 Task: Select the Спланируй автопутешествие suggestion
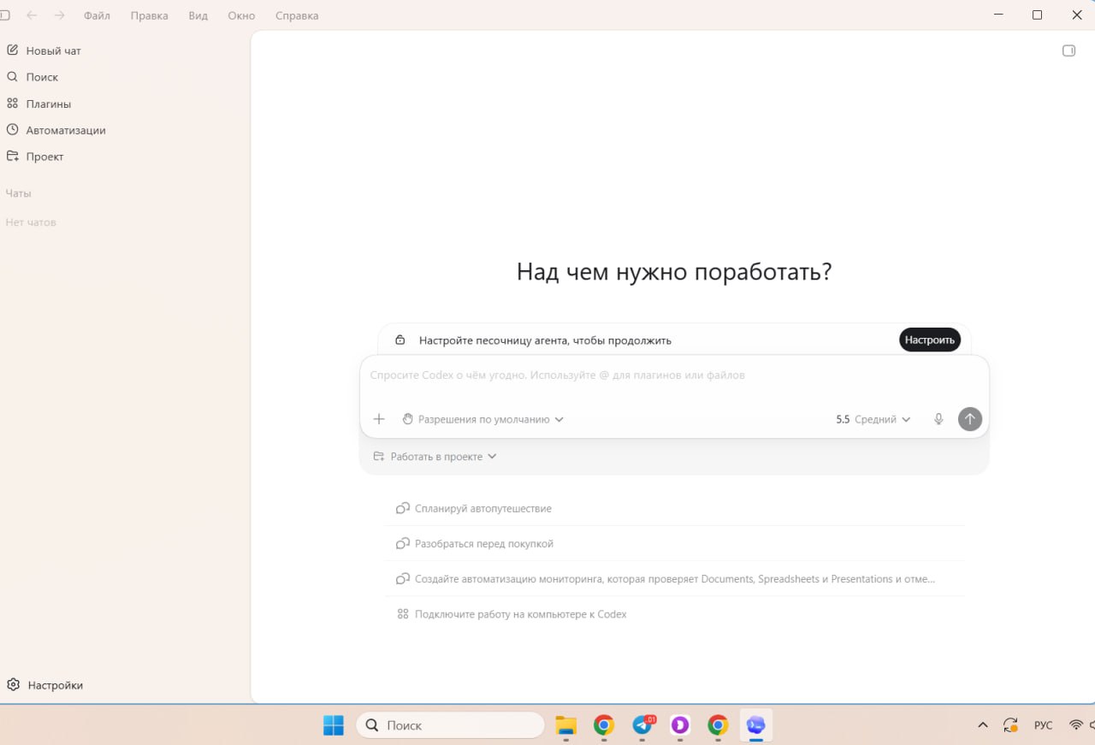482,508
